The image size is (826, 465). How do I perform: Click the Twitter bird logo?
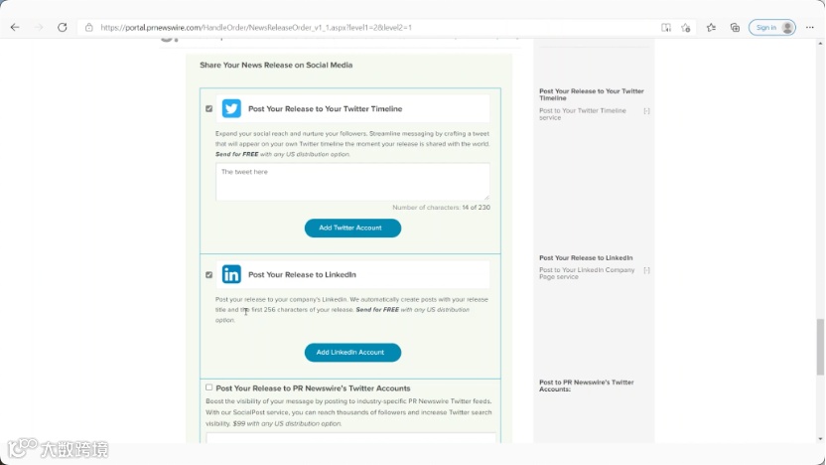point(231,108)
